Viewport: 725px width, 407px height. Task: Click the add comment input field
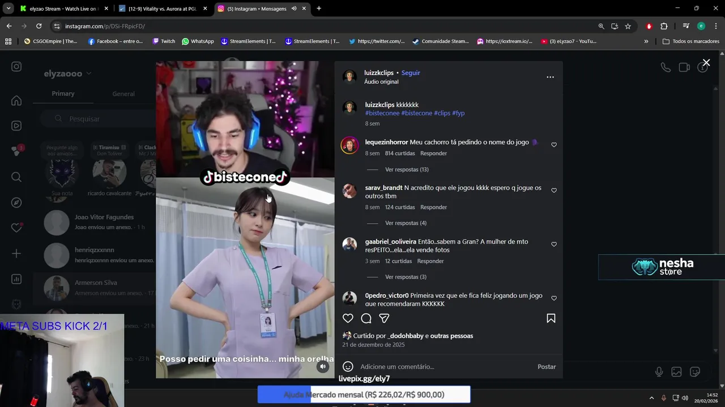pyautogui.click(x=445, y=366)
